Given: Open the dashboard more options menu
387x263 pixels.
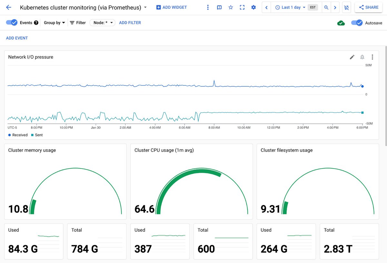Looking at the screenshot, I should pos(208,7).
